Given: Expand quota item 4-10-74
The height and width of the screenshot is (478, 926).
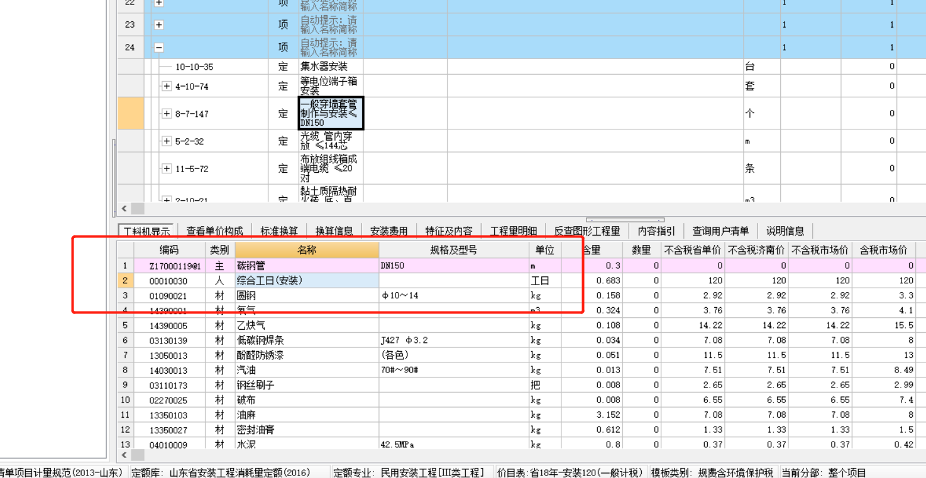Looking at the screenshot, I should 167,86.
